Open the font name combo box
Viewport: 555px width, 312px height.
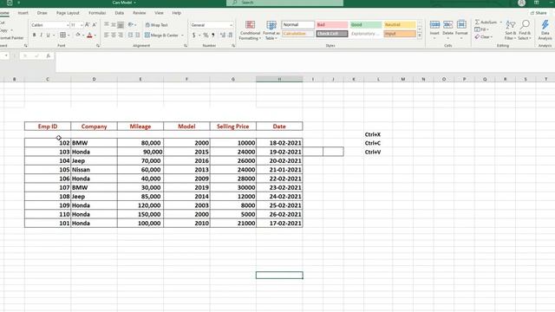49,25
